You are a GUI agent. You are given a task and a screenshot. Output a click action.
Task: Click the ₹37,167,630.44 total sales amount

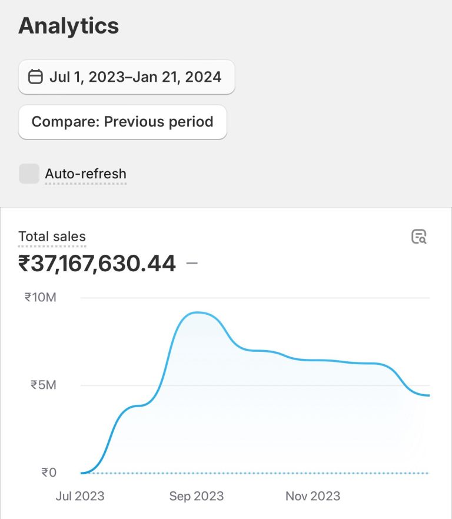97,264
